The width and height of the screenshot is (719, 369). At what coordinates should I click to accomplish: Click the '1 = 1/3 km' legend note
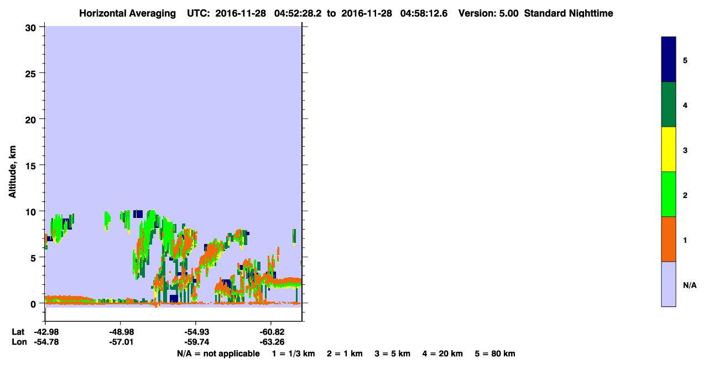pos(293,354)
